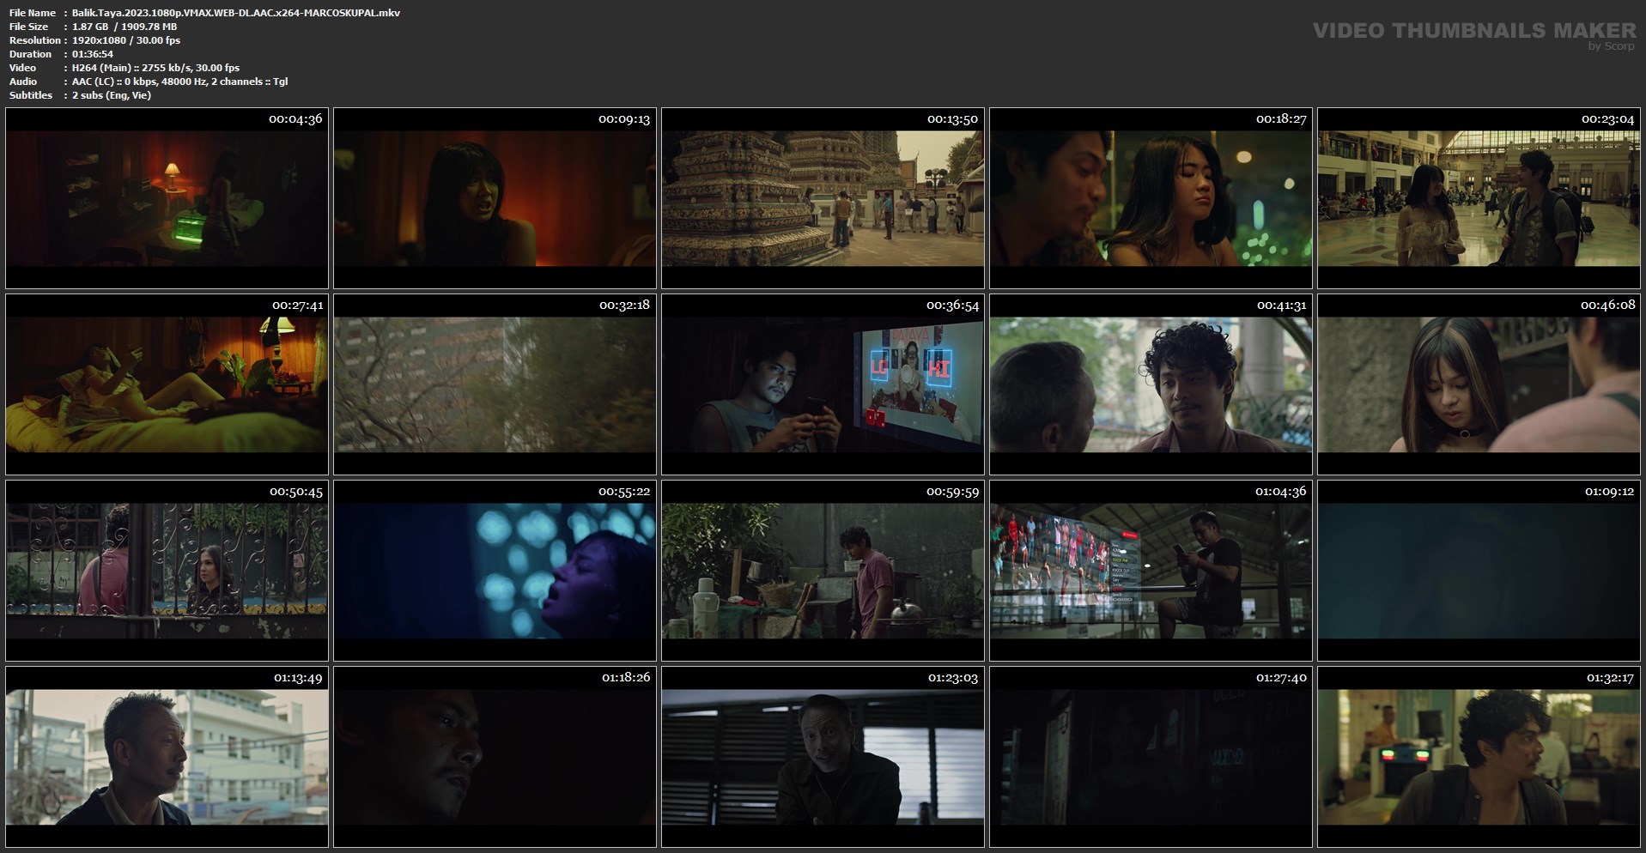The width and height of the screenshot is (1646, 853).
Task: Select the thumbnail stamped 00:59:59
Action: (x=823, y=571)
